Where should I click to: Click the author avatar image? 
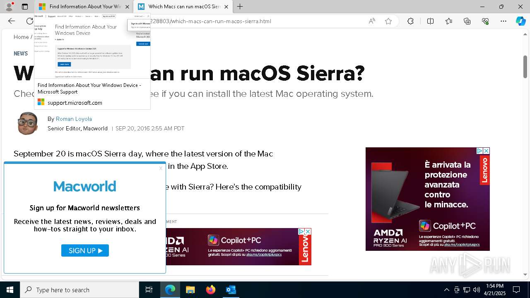pyautogui.click(x=28, y=123)
